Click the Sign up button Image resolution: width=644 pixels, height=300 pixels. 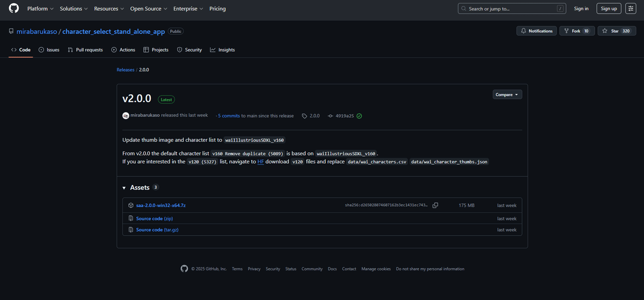[609, 9]
